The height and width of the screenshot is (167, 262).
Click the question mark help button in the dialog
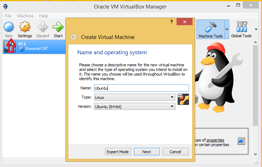172,22
